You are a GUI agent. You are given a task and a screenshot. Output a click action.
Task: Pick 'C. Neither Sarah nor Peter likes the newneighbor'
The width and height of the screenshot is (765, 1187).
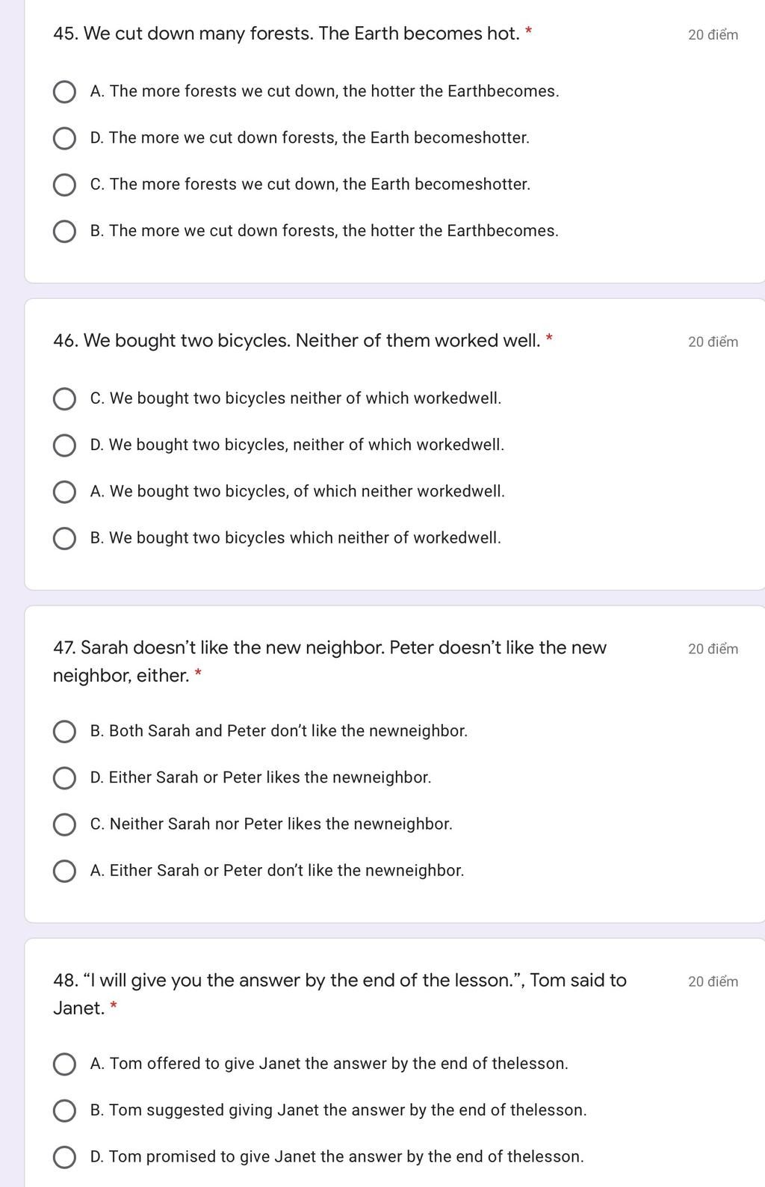64,824
